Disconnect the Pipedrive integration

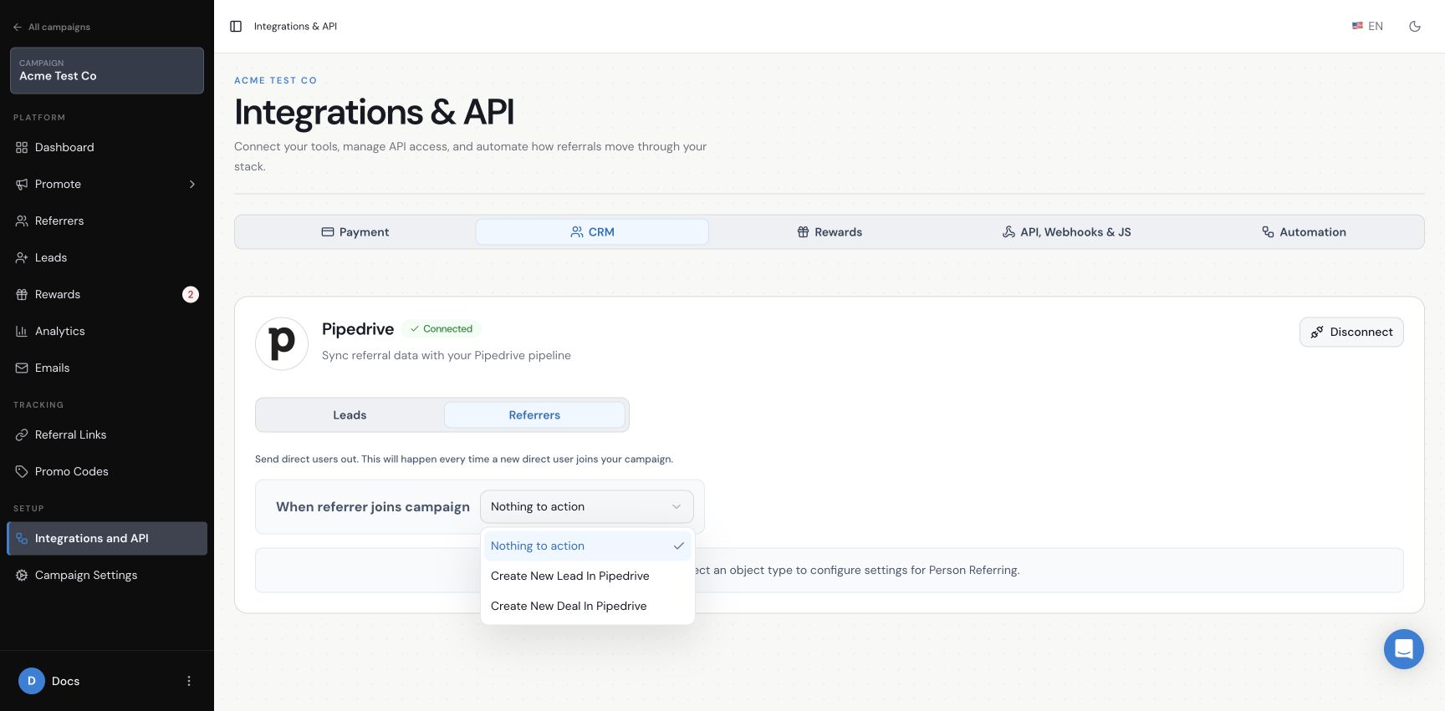point(1351,332)
